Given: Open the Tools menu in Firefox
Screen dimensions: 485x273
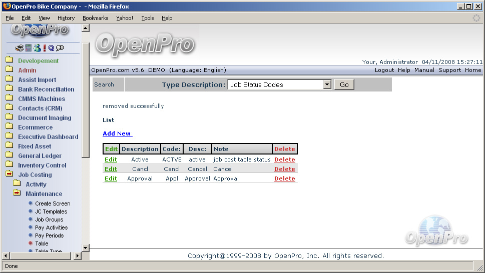Looking at the screenshot, I should [148, 18].
